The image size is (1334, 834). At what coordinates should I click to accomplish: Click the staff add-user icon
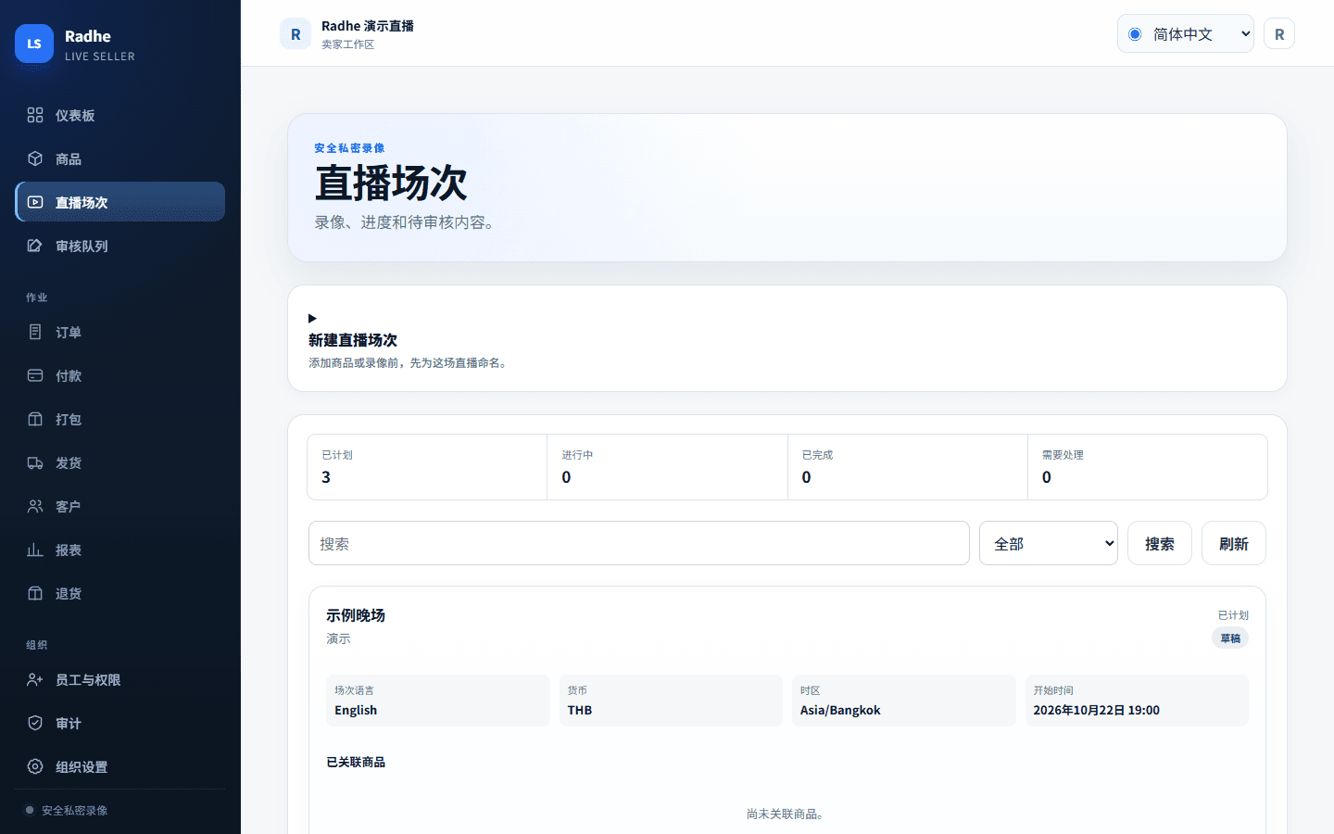coord(35,679)
